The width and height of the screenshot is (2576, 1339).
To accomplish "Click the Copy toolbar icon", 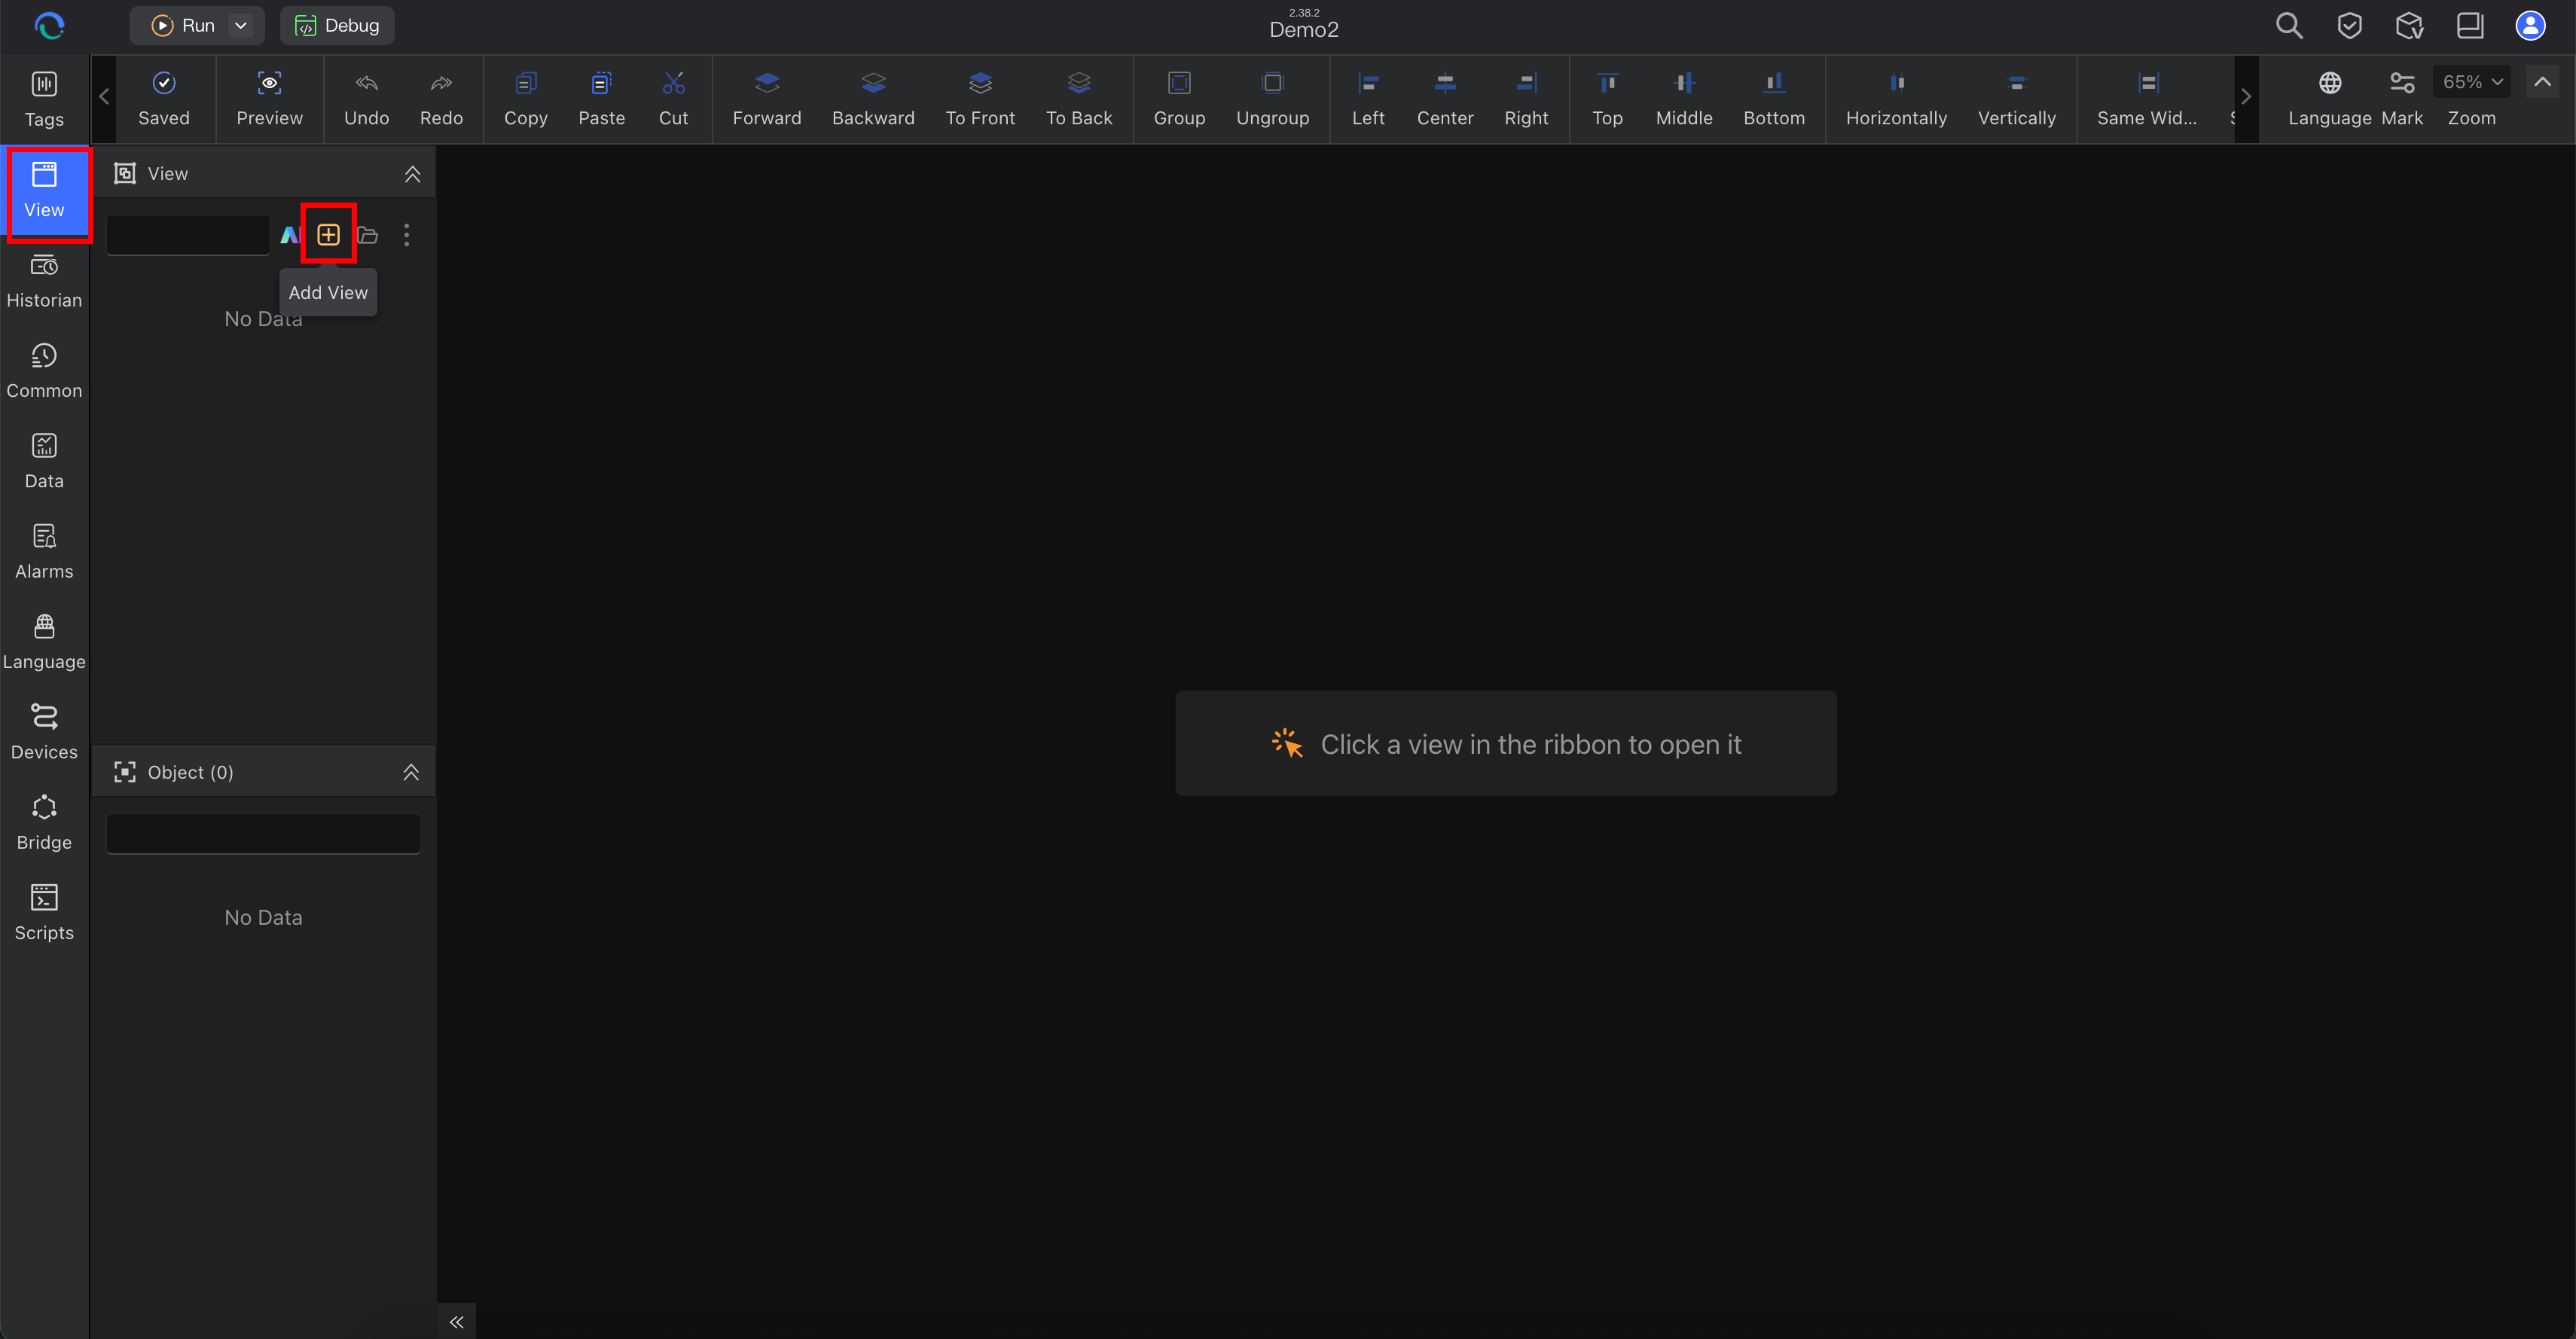I will coord(526,83).
